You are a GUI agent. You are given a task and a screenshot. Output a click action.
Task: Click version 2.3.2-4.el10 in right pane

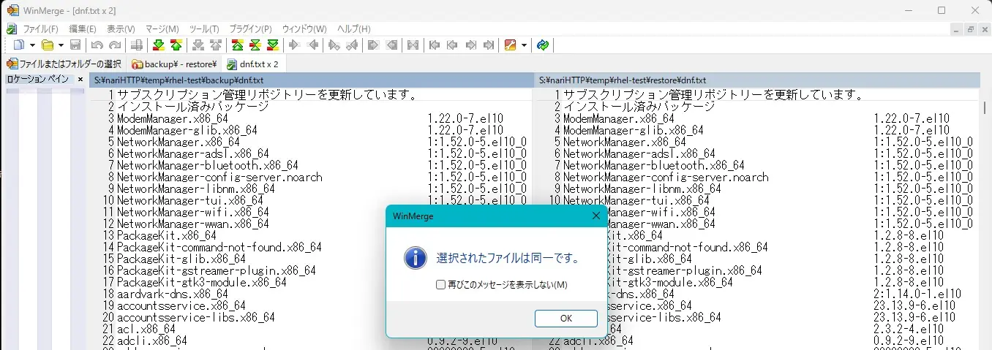pos(912,329)
